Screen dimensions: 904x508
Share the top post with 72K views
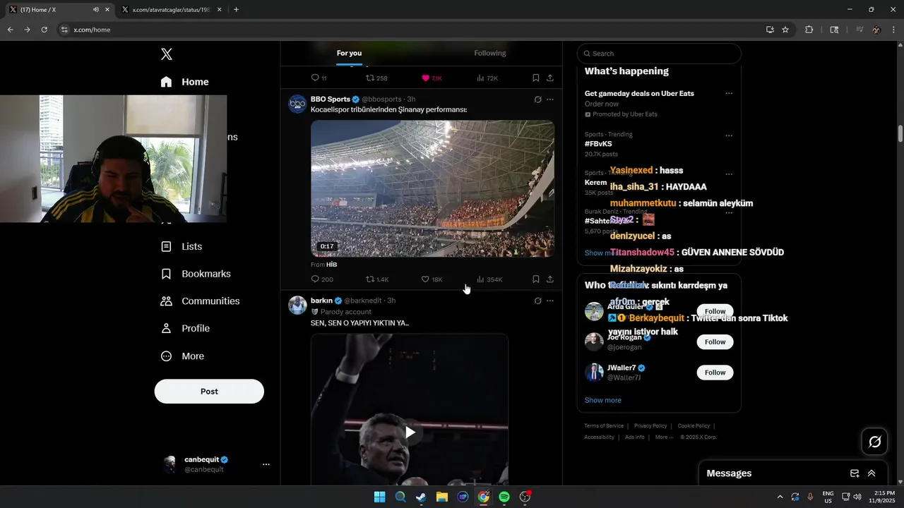pos(550,78)
